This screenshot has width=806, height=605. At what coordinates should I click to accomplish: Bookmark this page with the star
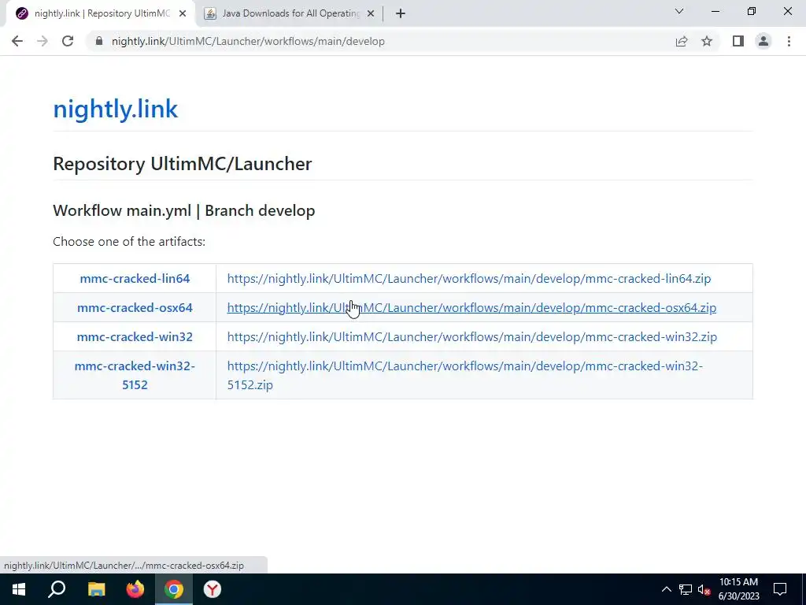coord(707,41)
